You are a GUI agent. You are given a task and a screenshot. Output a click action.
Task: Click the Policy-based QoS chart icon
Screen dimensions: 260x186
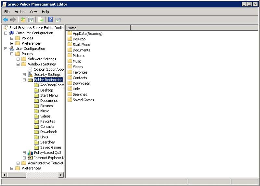coord(30,152)
